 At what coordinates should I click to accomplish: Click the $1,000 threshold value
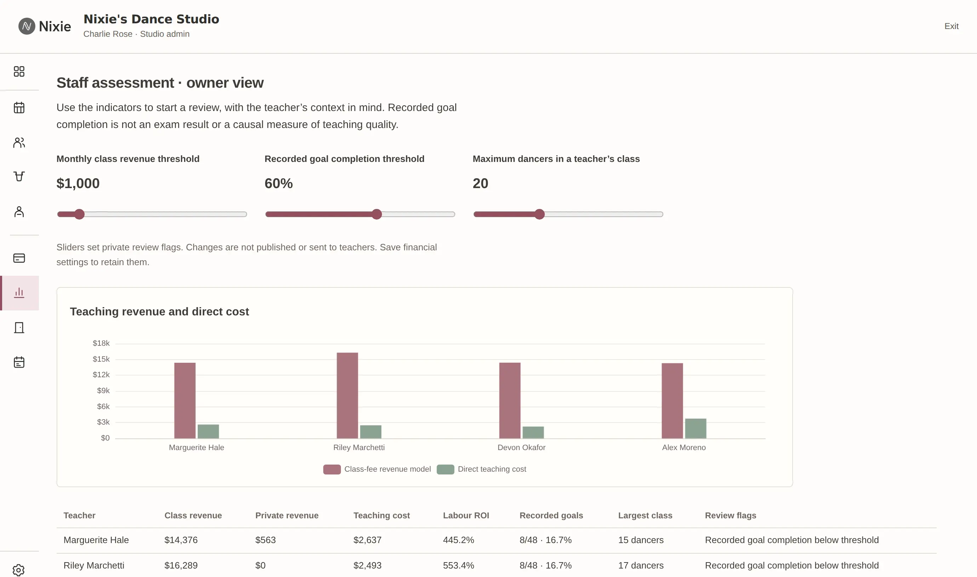78,183
